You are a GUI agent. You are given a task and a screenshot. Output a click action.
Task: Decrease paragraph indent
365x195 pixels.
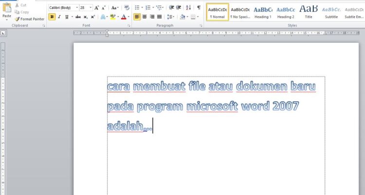(x=171, y=8)
